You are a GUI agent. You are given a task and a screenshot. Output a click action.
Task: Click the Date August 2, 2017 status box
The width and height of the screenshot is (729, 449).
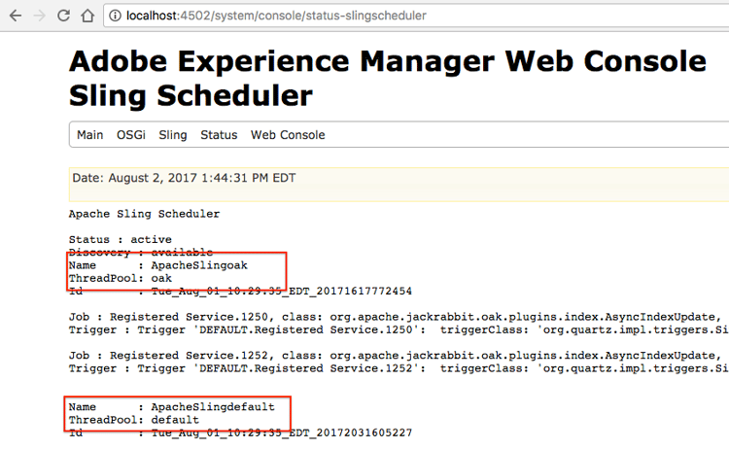pyautogui.click(x=399, y=185)
